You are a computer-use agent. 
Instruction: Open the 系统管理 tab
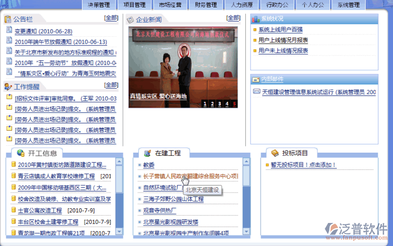[x=349, y=5]
